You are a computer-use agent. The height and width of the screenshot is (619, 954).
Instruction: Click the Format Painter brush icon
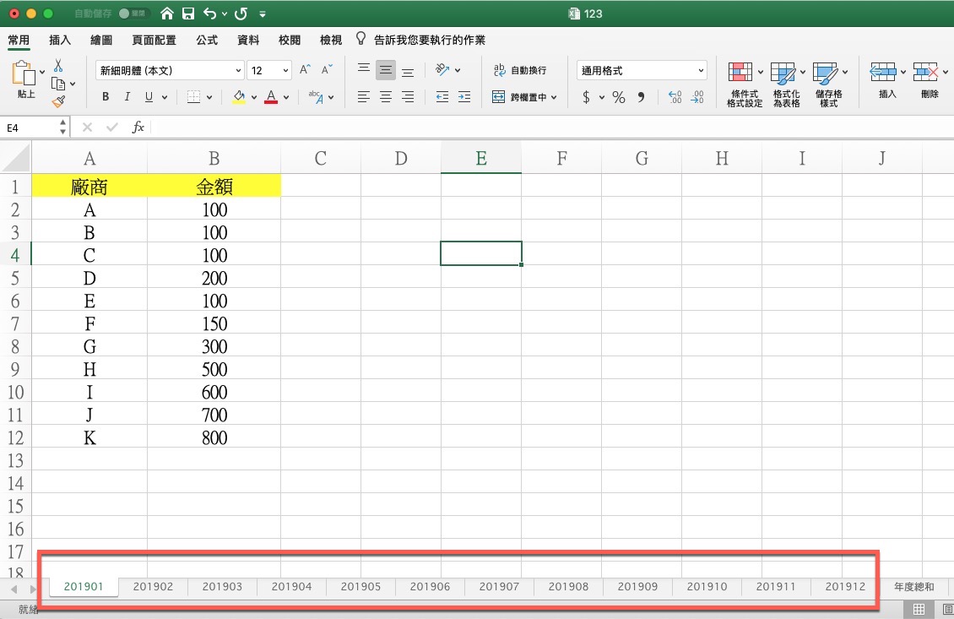tap(58, 101)
